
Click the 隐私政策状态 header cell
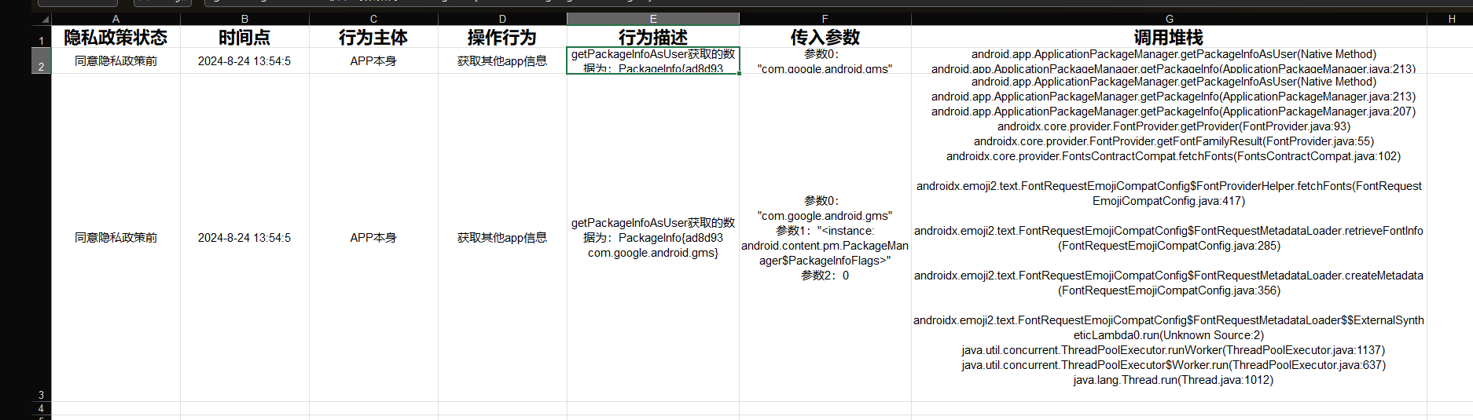tap(116, 37)
